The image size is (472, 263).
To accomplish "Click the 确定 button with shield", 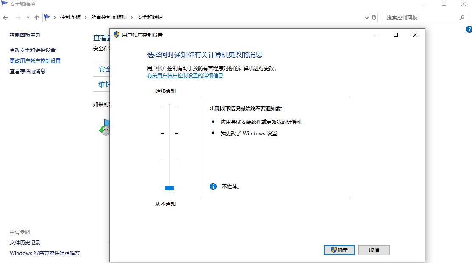I will 339,250.
